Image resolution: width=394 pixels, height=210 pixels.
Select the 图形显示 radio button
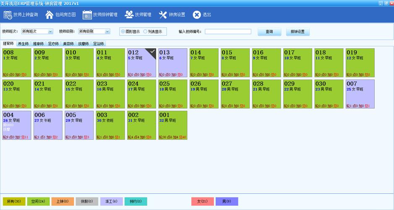(x=123, y=31)
